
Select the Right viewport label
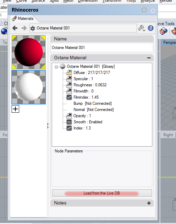[168, 135]
